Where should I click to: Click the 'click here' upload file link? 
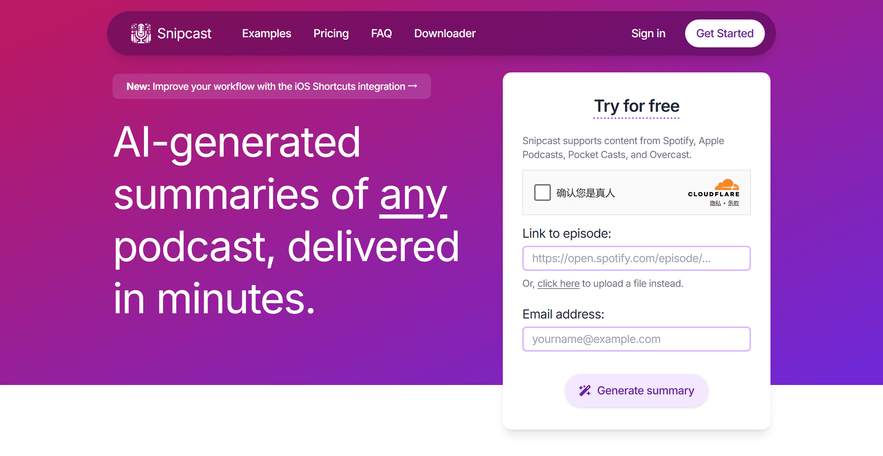tap(558, 283)
